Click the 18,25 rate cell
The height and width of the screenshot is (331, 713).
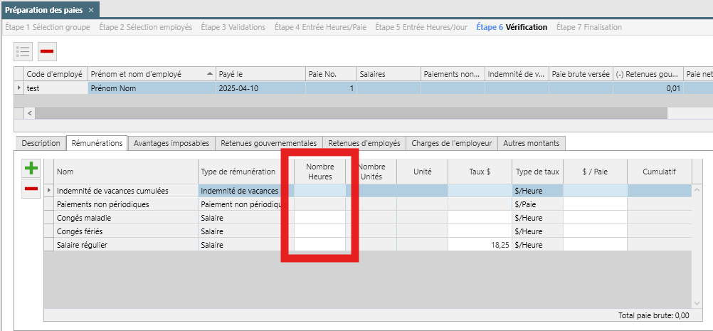(x=480, y=245)
